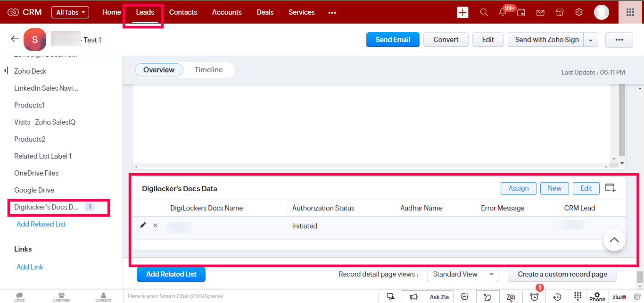Image resolution: width=644 pixels, height=303 pixels.
Task: Click Send with Zoho Sign button
Action: 547,40
